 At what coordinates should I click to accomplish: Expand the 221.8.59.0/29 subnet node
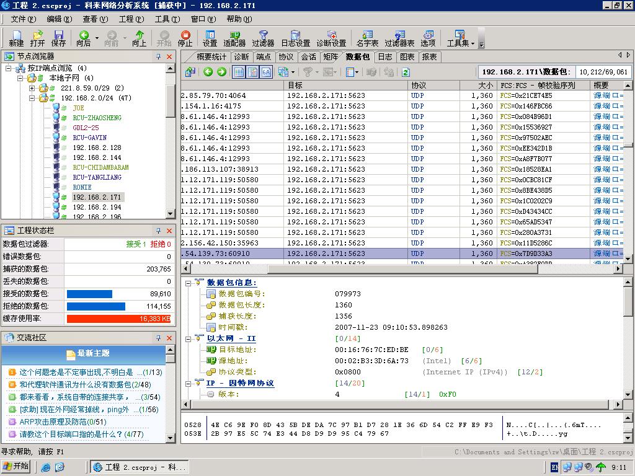click(x=32, y=88)
